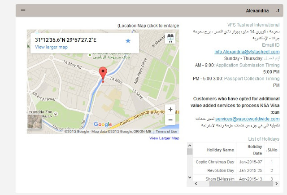Click the 'Email ID' label
This screenshot has height=195, width=287.
point(271,45)
